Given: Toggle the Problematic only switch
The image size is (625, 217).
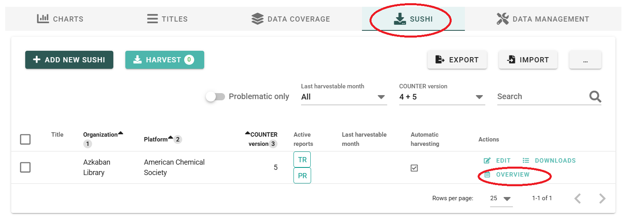Looking at the screenshot, I should point(215,97).
